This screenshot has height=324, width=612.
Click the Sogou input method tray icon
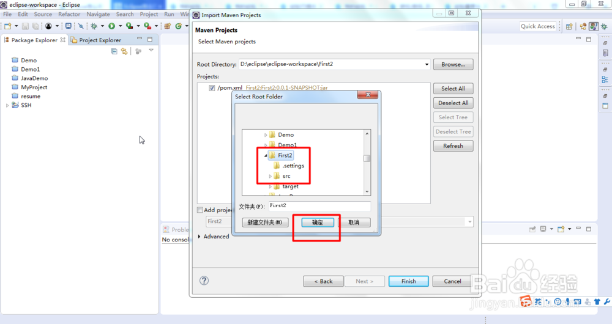[x=526, y=301]
